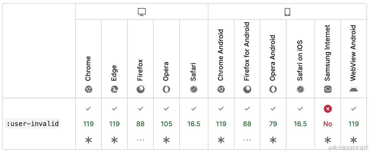Click the desktop Safari compass icon

(x=194, y=89)
